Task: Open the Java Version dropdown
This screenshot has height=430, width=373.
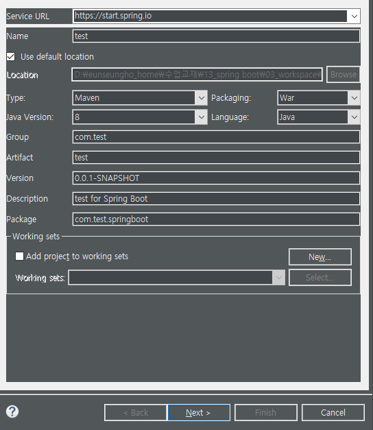Action: tap(140, 117)
